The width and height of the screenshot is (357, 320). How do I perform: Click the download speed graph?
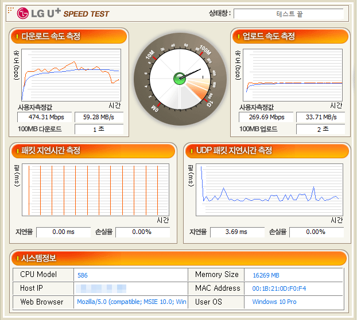click(x=71, y=75)
